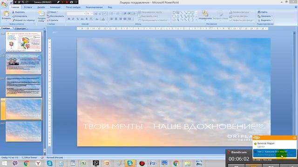The height and width of the screenshot is (167, 298).
Task: Click the clear formatting icon in font group
Action: click(106, 13)
